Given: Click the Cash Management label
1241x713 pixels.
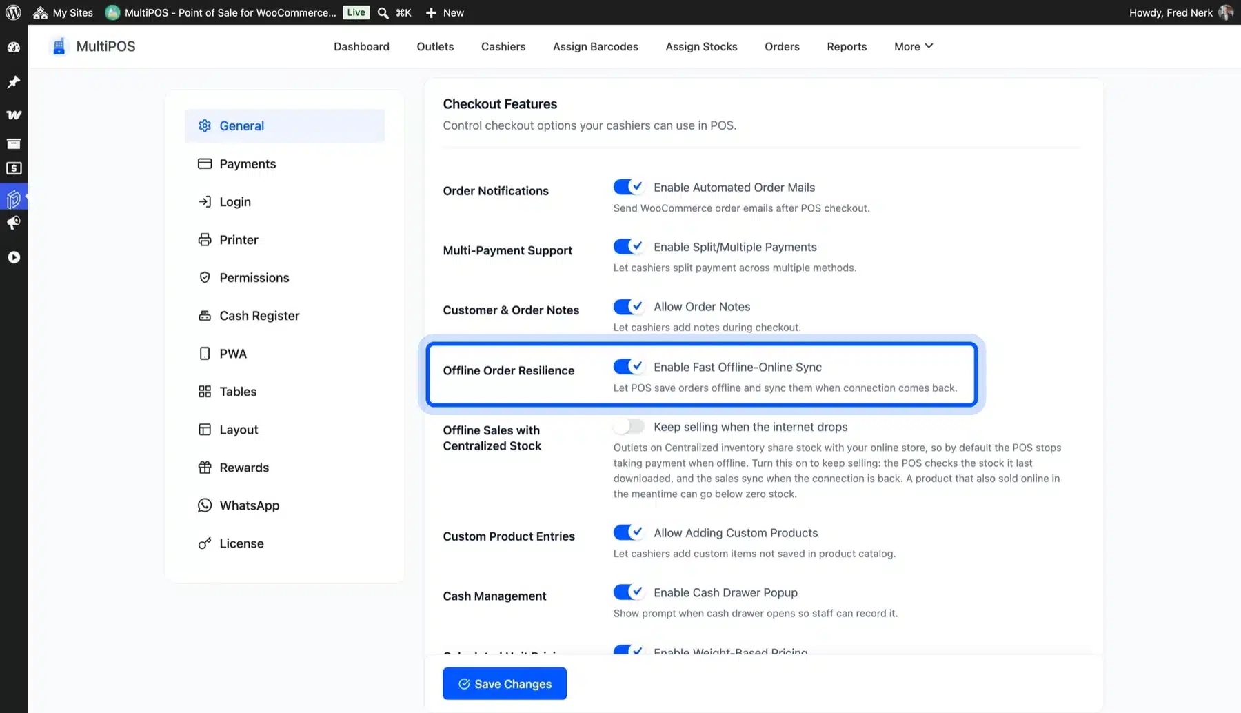Looking at the screenshot, I should click(x=494, y=596).
